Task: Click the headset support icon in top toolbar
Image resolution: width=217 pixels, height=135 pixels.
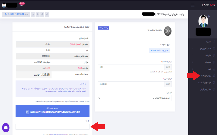Action: tap(37, 14)
